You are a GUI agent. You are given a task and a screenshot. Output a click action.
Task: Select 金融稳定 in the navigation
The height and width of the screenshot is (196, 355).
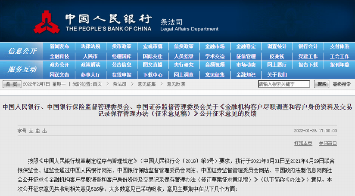(246, 46)
